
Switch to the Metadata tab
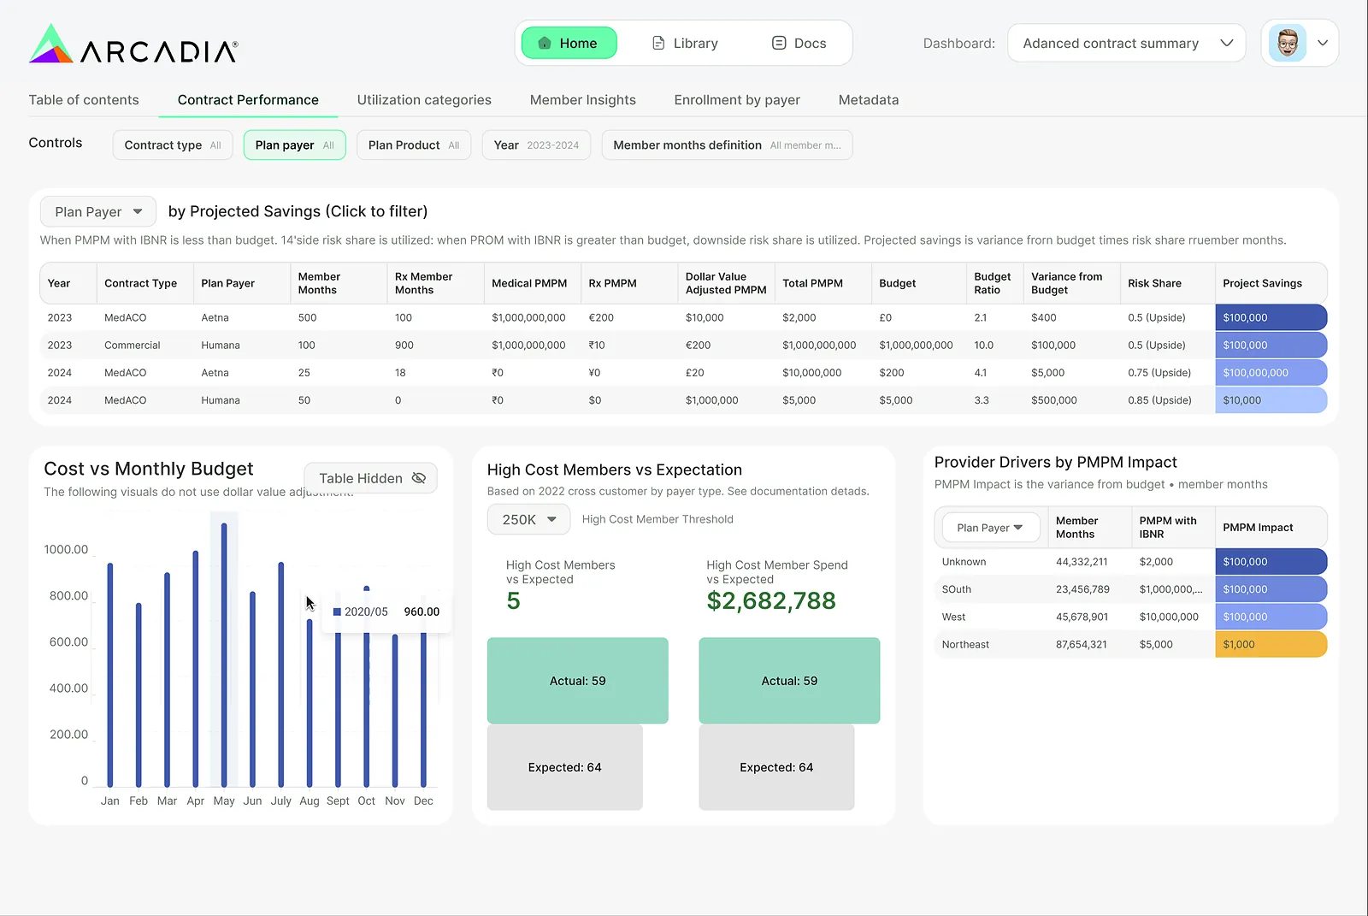tap(869, 100)
